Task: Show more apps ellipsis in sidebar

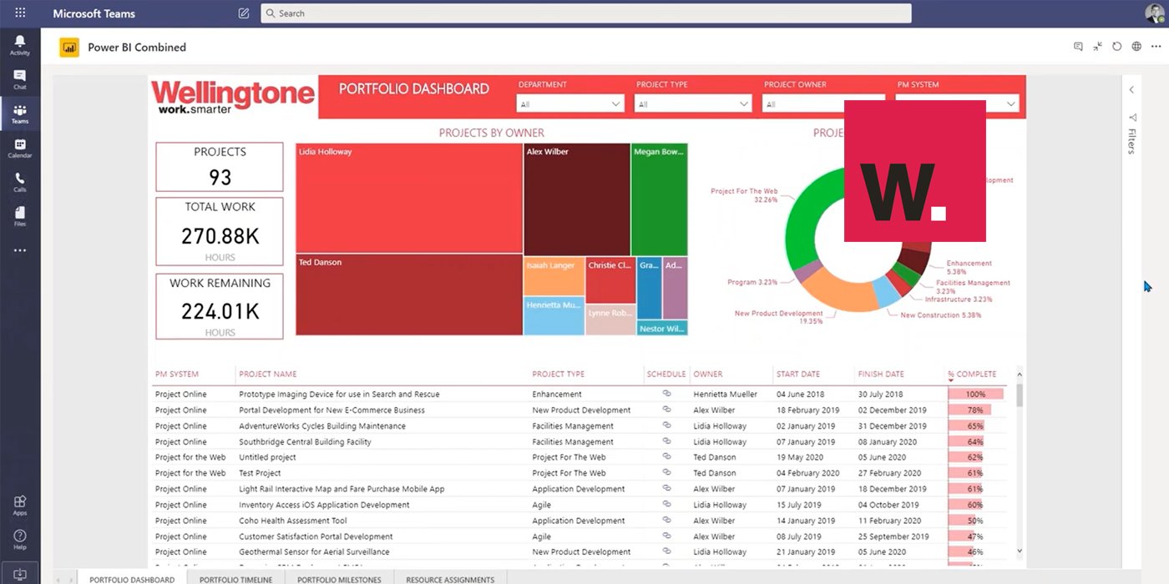Action: [x=20, y=250]
